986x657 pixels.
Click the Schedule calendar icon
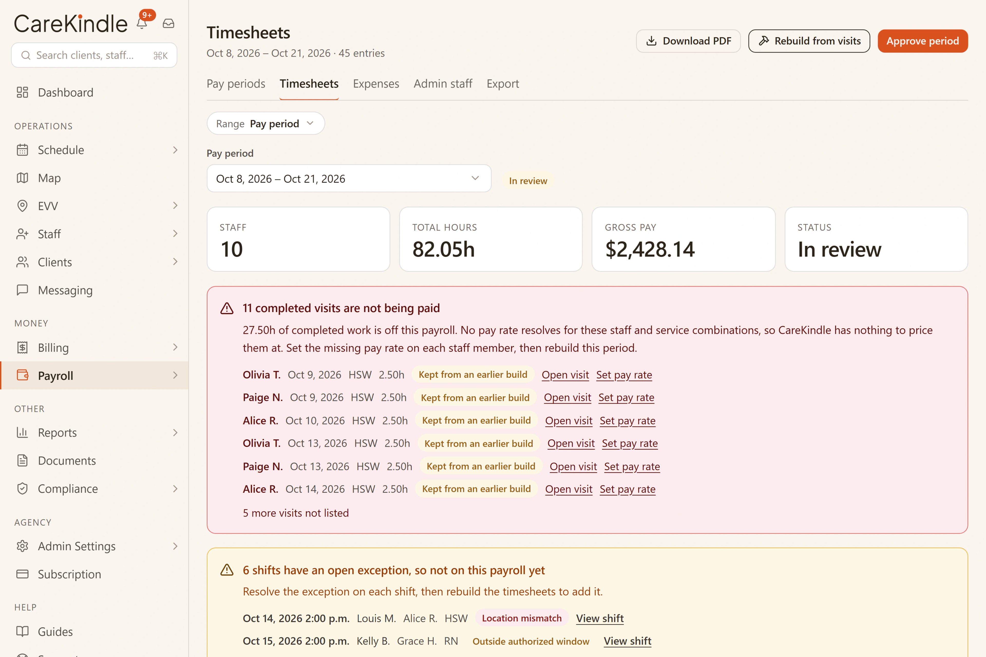pos(22,150)
